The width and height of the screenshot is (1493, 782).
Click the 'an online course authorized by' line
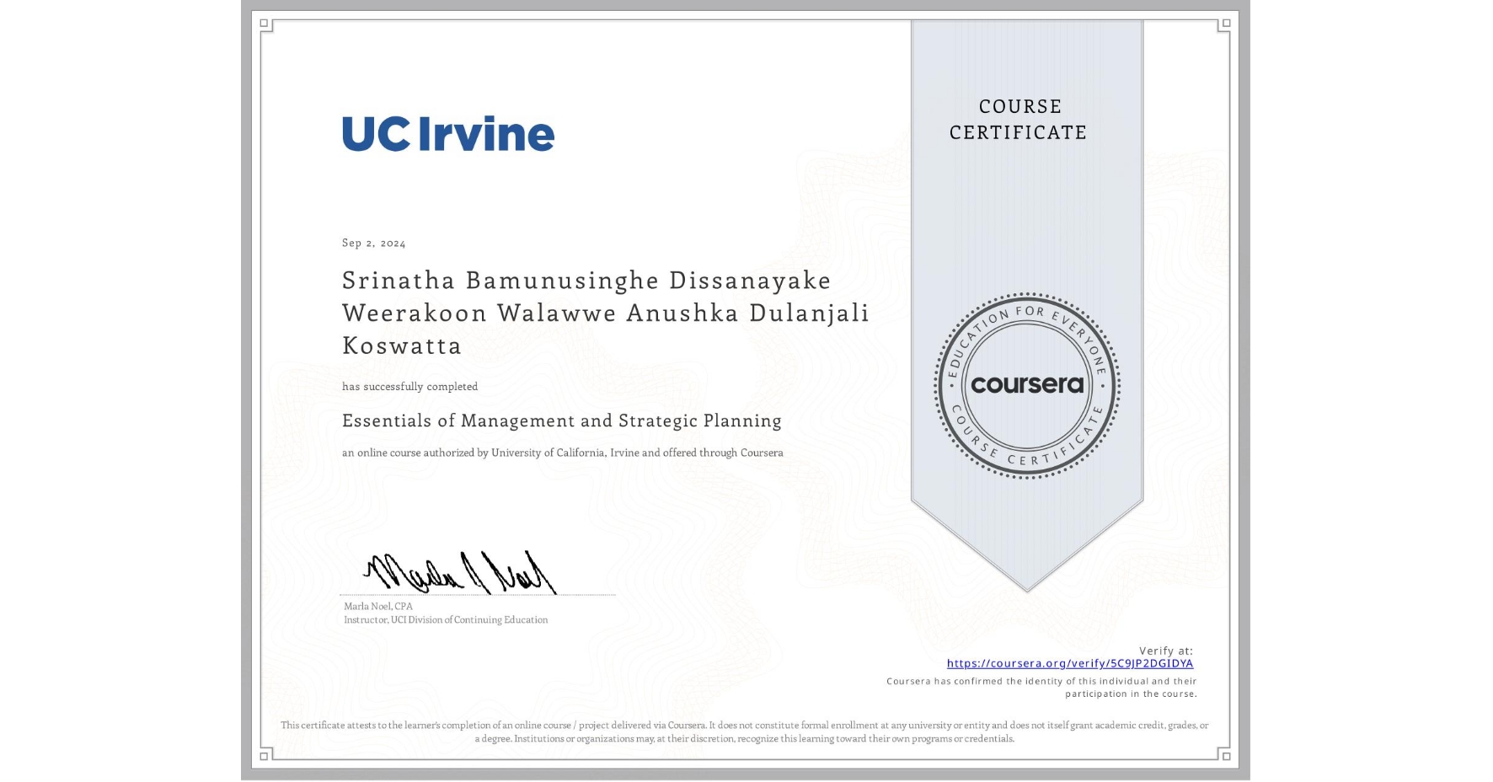[562, 453]
